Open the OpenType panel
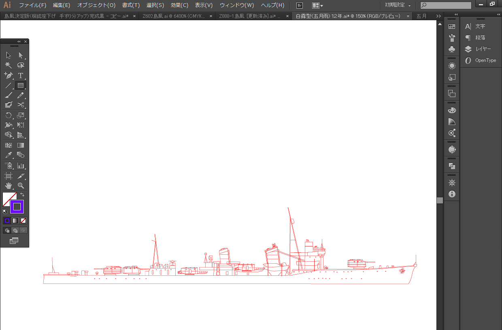This screenshot has height=330, width=502. coord(480,60)
